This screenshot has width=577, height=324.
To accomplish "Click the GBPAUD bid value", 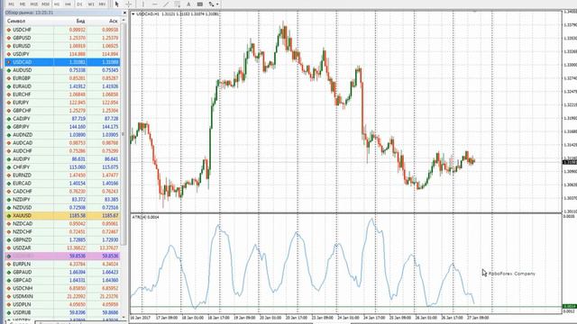I will point(78,272).
